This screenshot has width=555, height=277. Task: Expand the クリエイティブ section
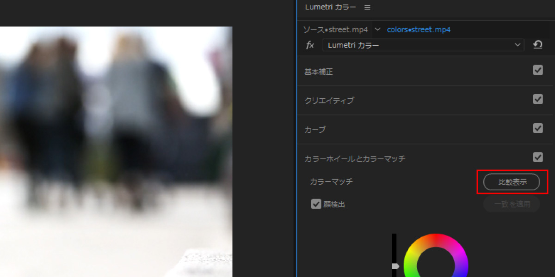pos(329,101)
